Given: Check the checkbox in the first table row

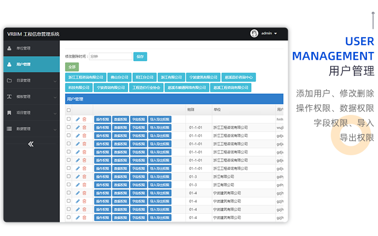Looking at the screenshot, I should (x=68, y=119).
